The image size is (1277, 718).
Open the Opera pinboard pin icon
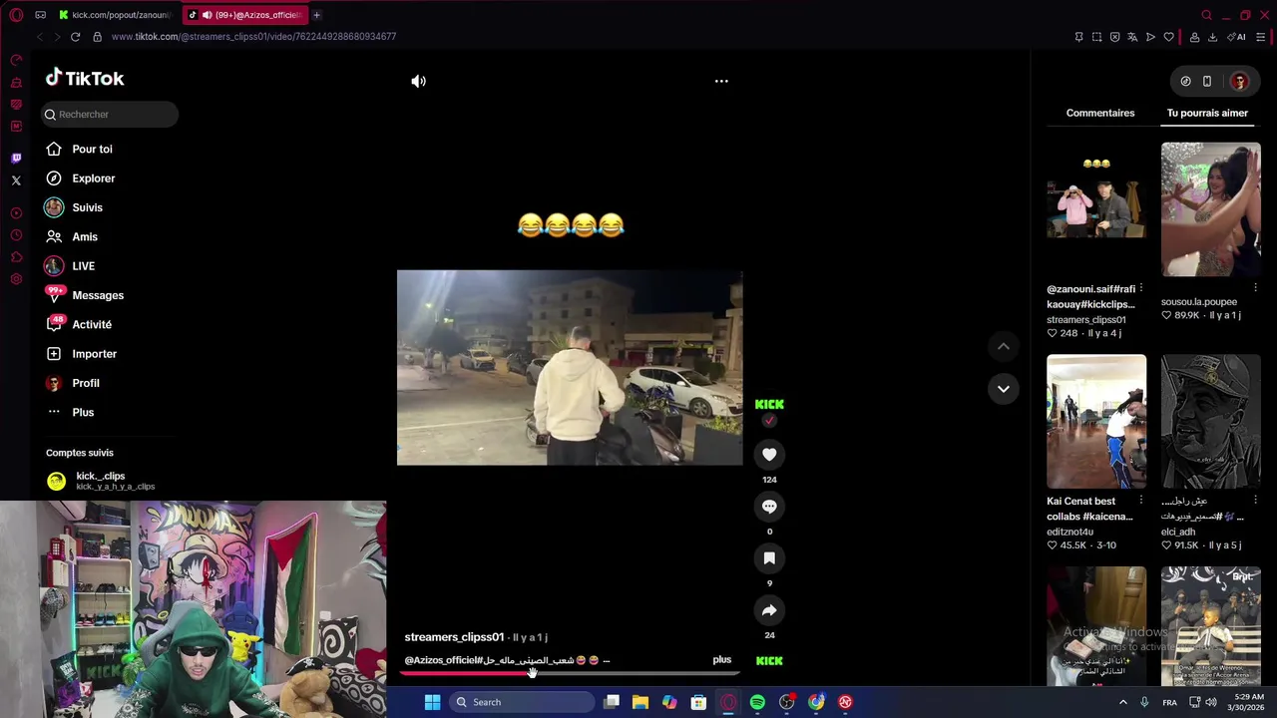pyautogui.click(x=1078, y=37)
